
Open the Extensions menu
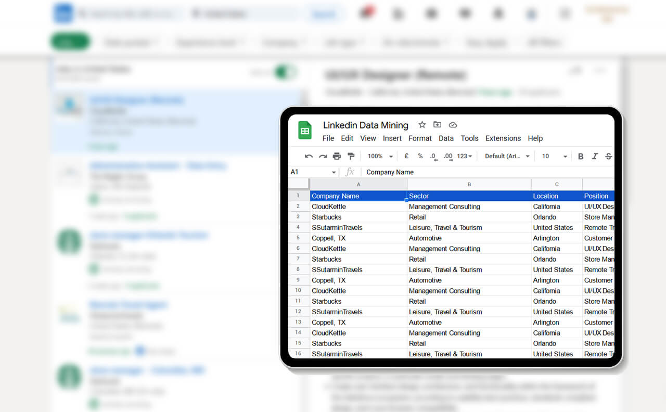click(x=503, y=138)
